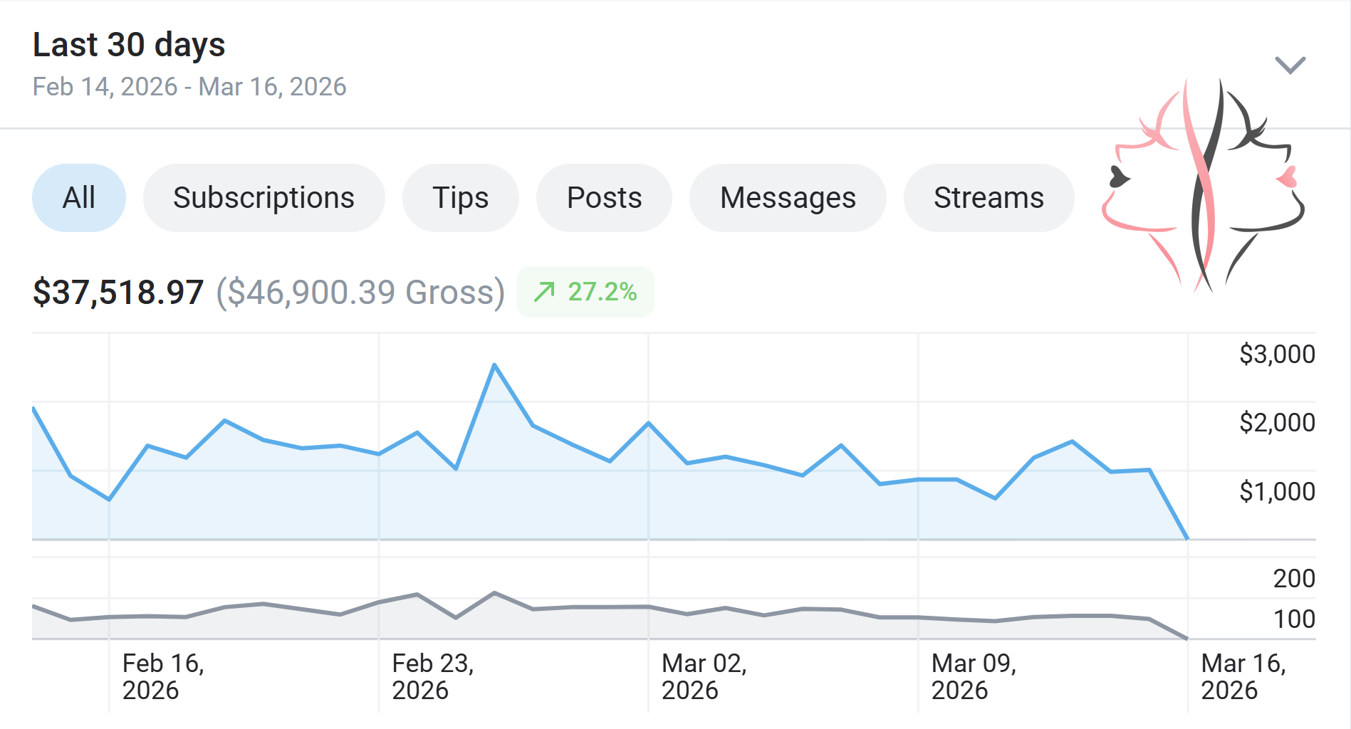The height and width of the screenshot is (729, 1351).
Task: Open the Messages earnings filter
Action: click(x=788, y=198)
